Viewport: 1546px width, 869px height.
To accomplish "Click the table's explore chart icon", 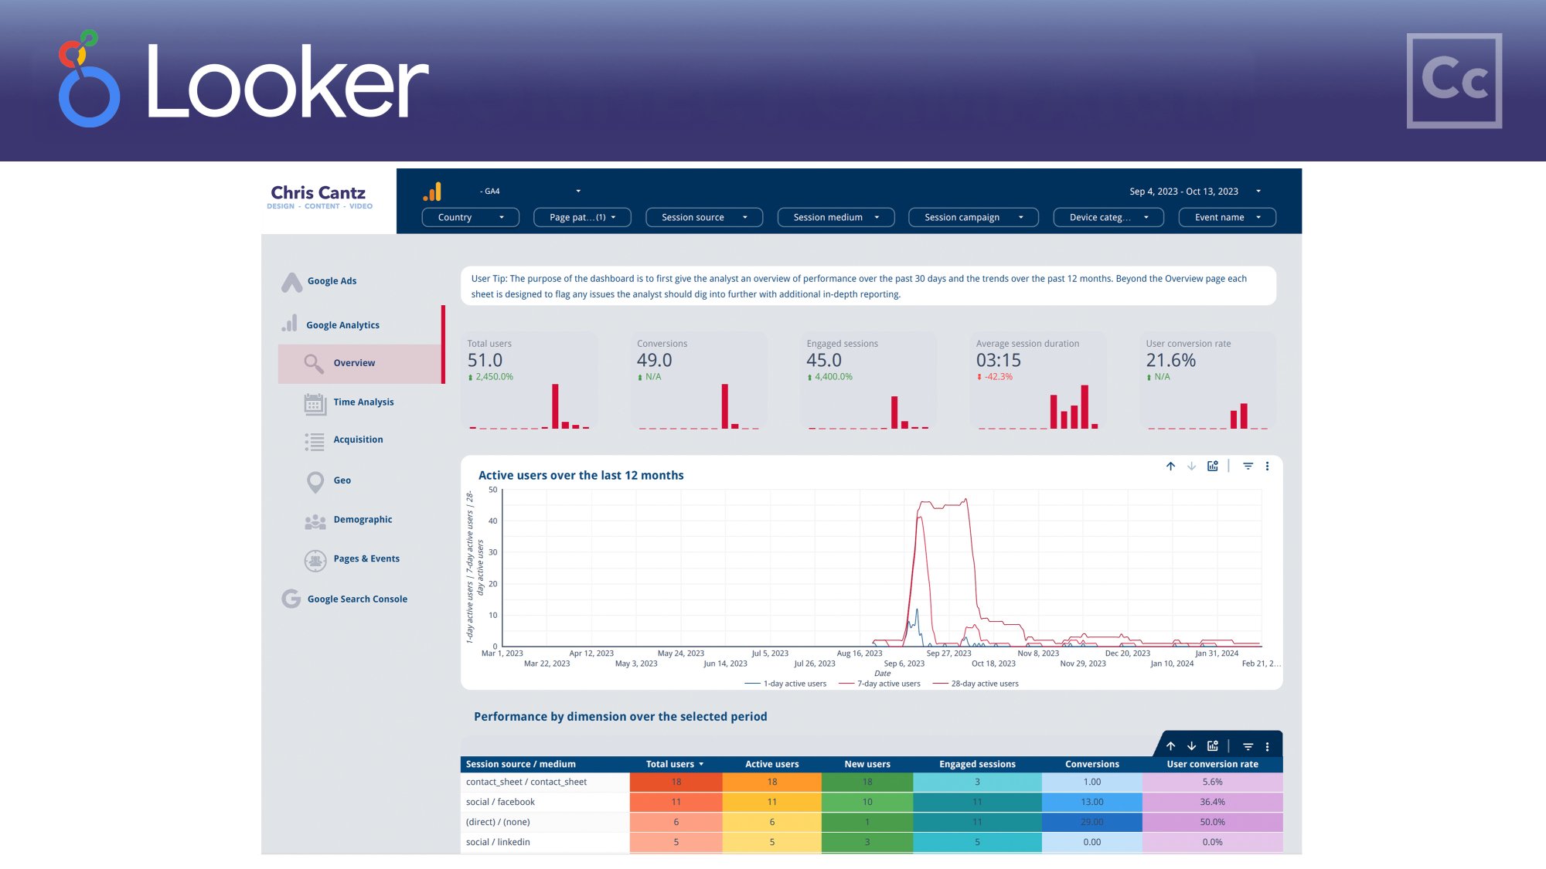I will 1212,746.
